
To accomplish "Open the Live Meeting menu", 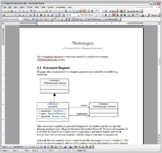I will click(x=61, y=7).
